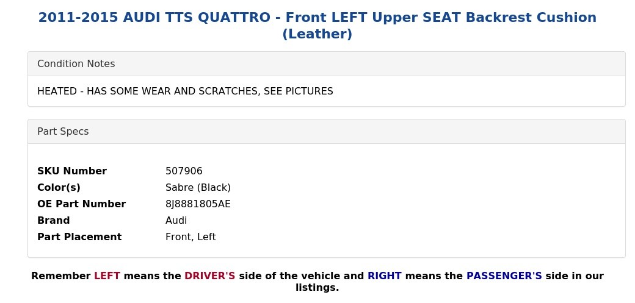This screenshot has width=635, height=303.
Task: Select SKU value 507906
Action: click(x=184, y=171)
